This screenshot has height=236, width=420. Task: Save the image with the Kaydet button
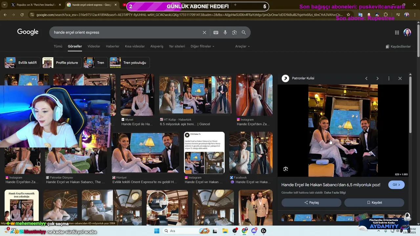[374, 203]
